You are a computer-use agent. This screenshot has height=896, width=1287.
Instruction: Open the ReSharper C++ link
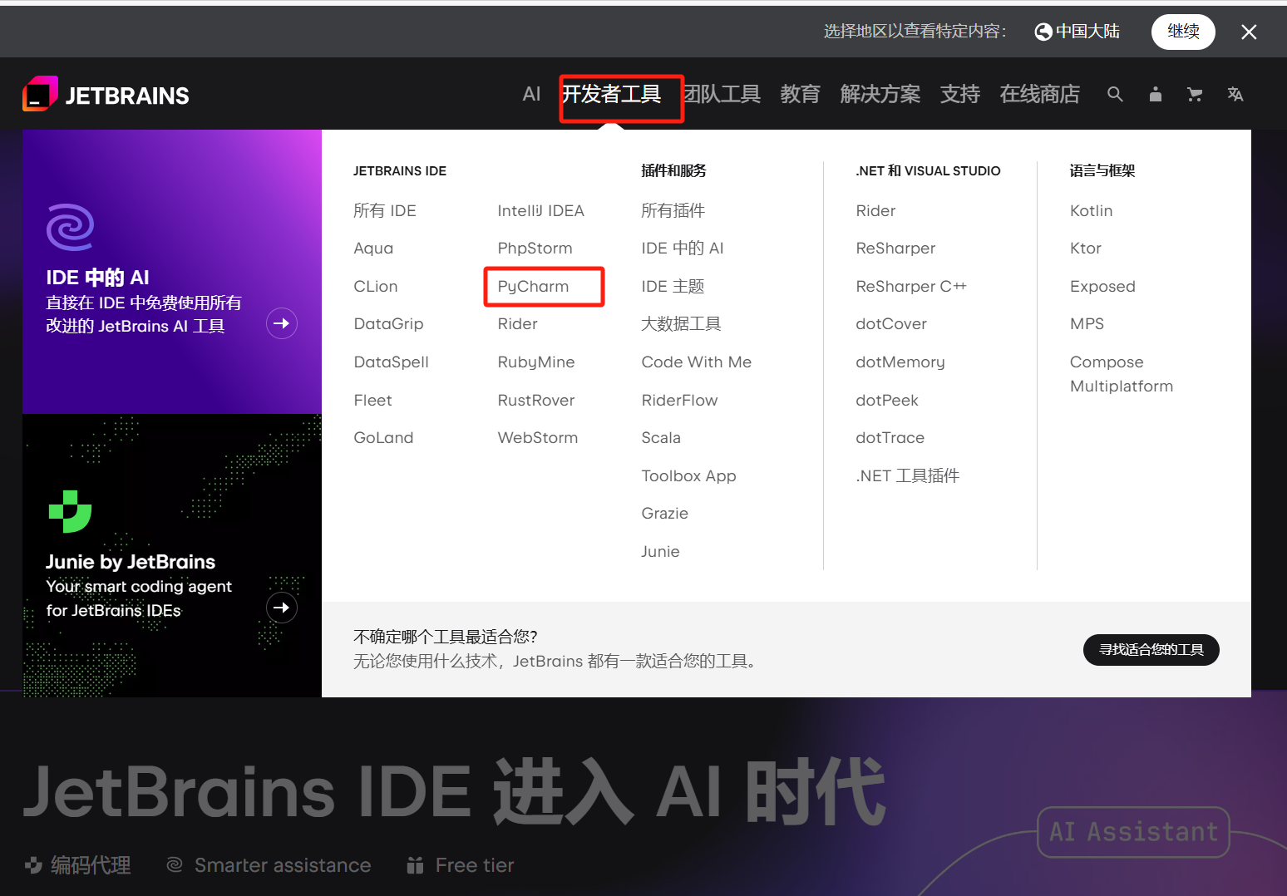[911, 286]
